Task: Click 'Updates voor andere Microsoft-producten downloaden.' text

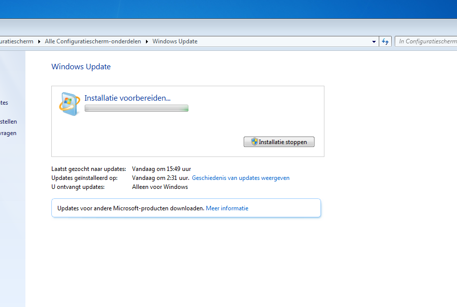Action: tap(131, 208)
